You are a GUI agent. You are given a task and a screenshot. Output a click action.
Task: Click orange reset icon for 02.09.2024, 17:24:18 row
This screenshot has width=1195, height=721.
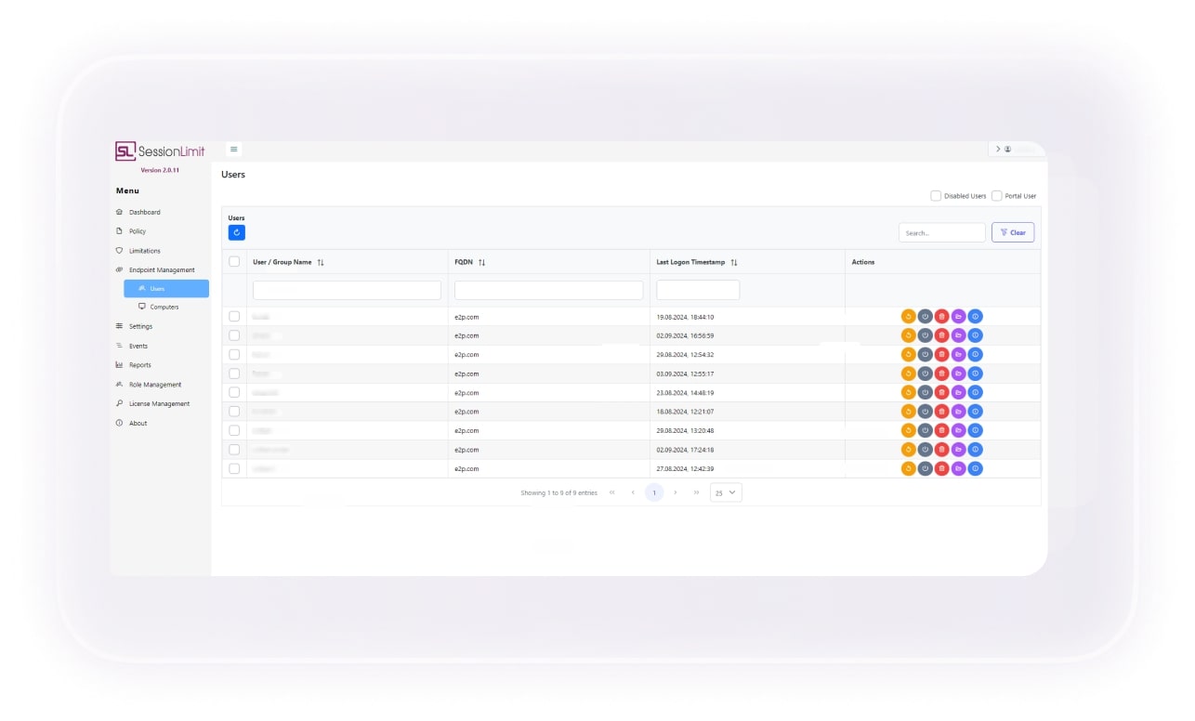[909, 450]
